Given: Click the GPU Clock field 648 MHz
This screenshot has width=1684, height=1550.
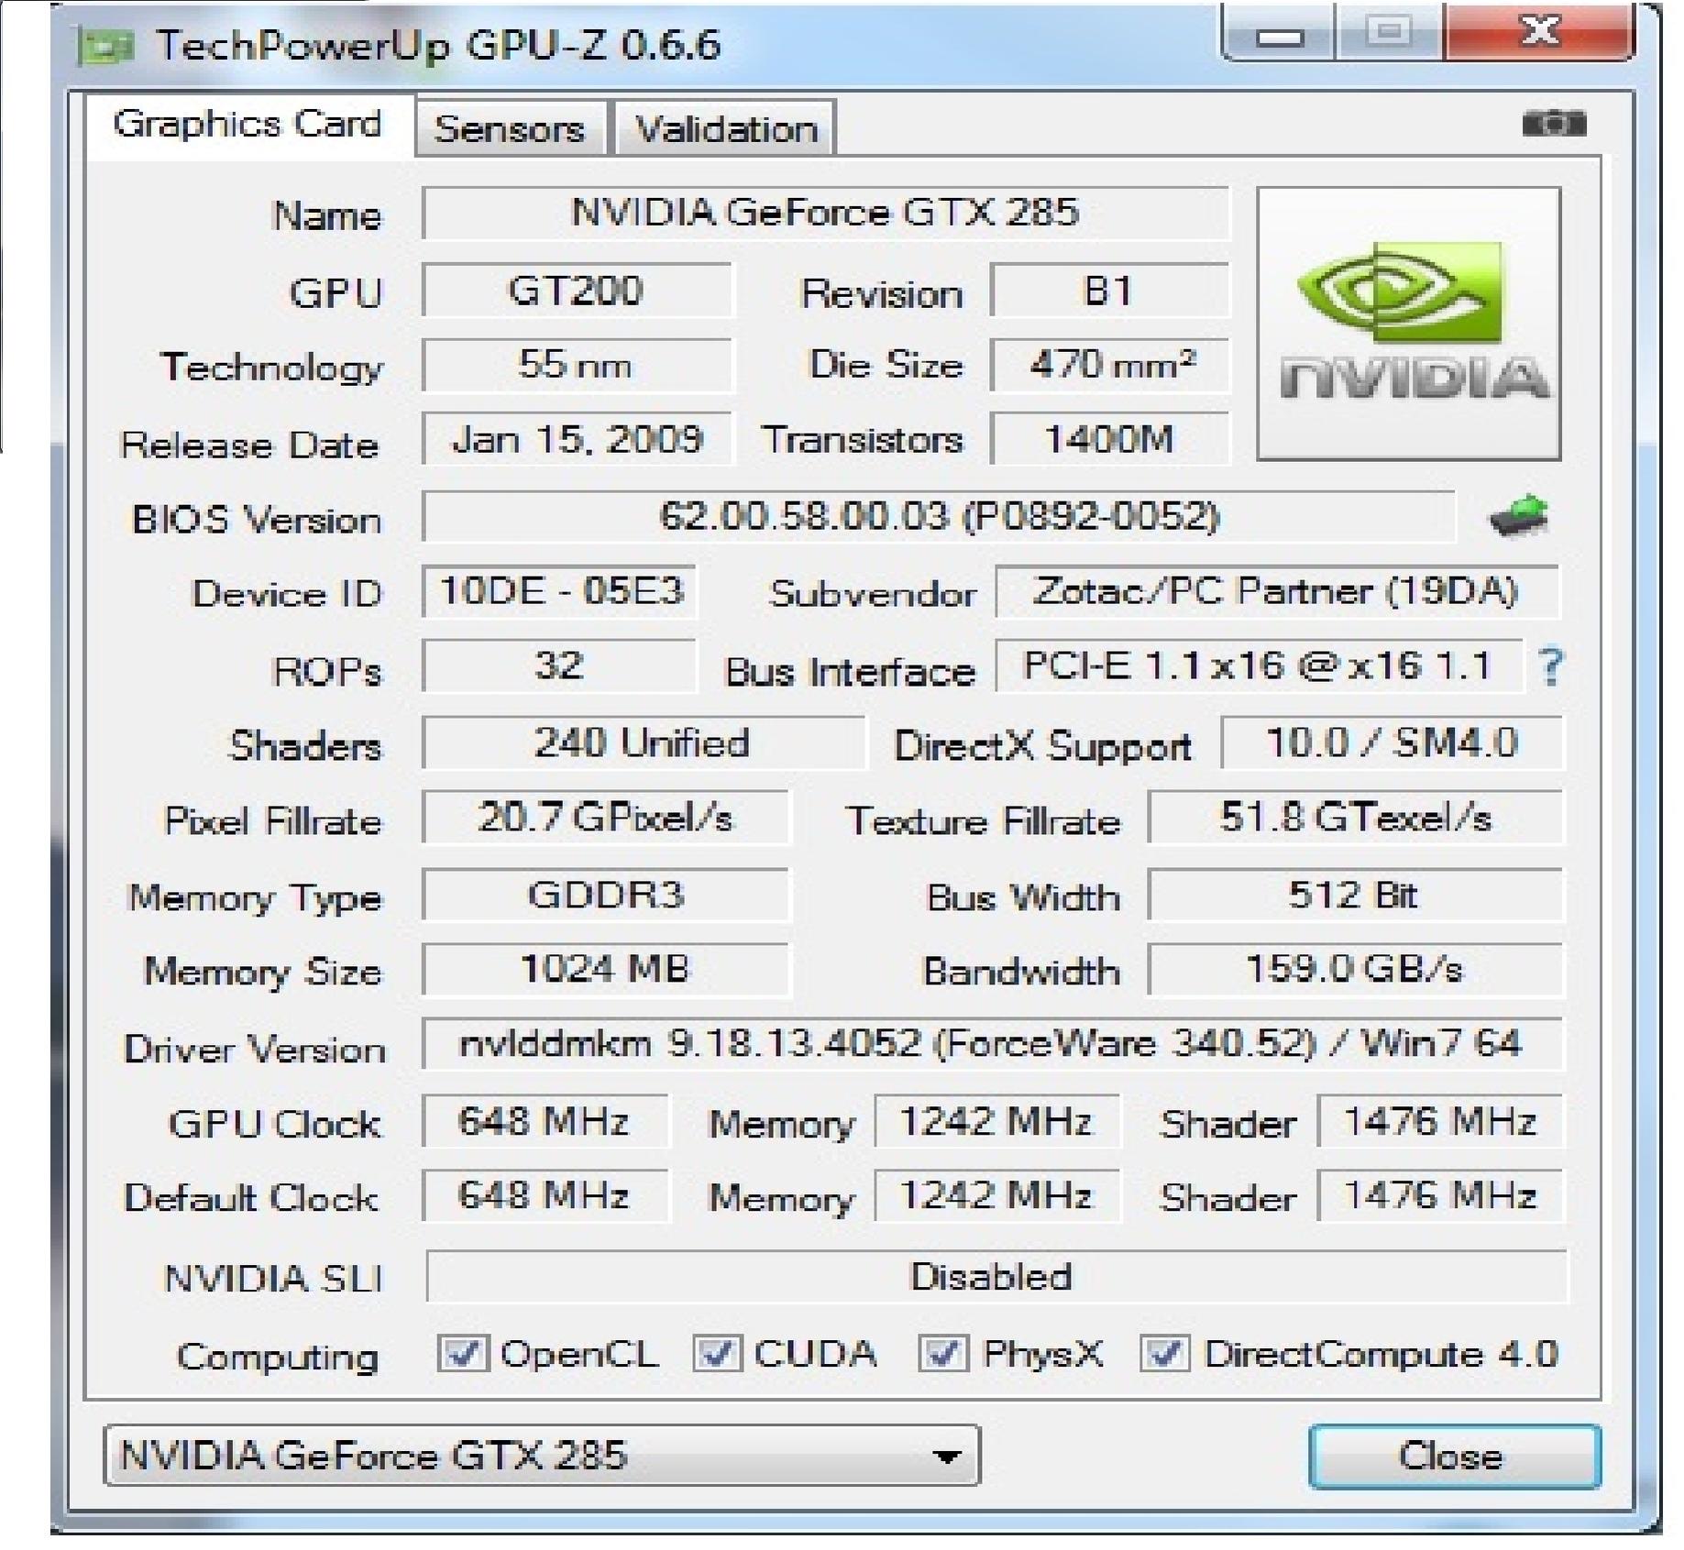Looking at the screenshot, I should pos(545,1120).
